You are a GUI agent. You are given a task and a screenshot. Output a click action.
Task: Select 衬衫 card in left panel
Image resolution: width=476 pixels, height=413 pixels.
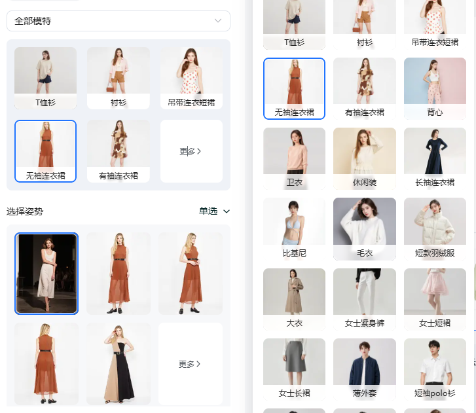click(x=119, y=78)
